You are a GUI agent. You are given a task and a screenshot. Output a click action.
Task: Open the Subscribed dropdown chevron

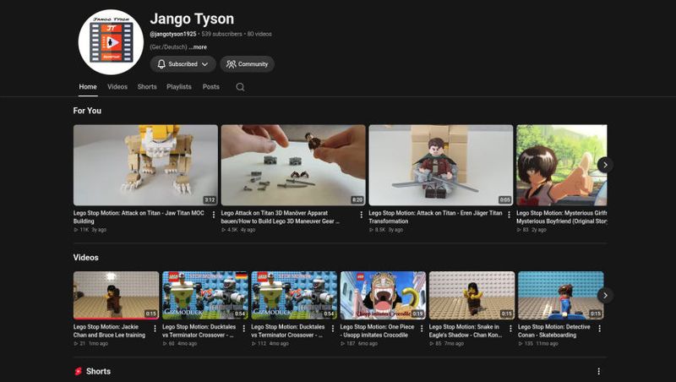pos(204,64)
